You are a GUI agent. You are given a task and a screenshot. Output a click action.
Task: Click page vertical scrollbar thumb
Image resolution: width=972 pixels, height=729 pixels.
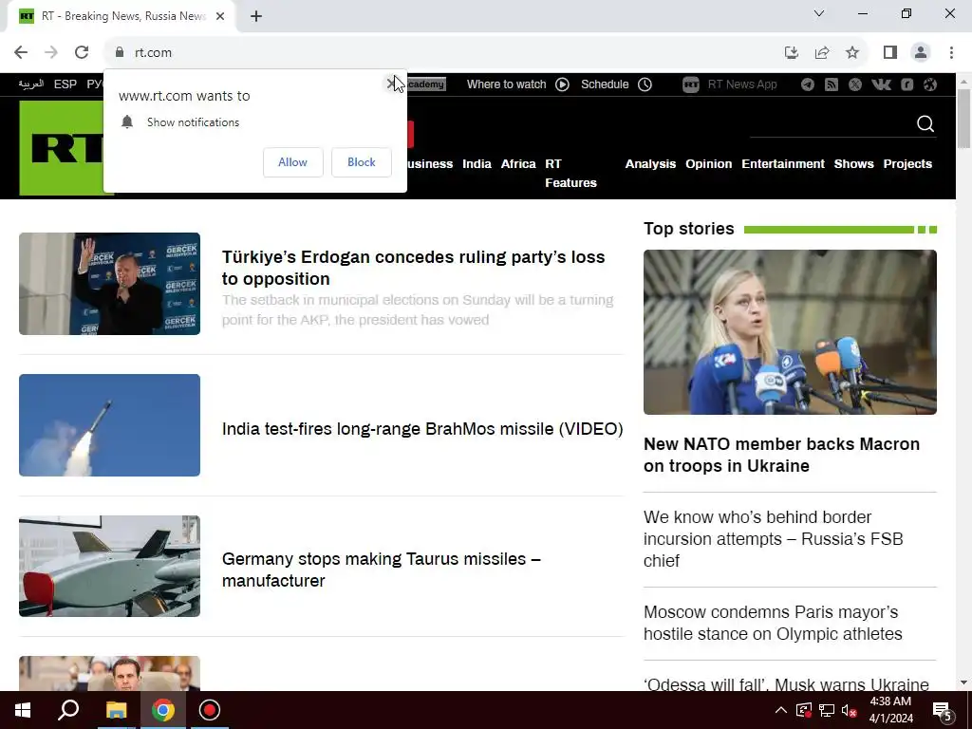963,119
